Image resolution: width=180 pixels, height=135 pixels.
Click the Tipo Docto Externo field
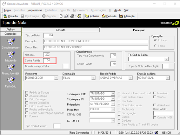[57, 126]
